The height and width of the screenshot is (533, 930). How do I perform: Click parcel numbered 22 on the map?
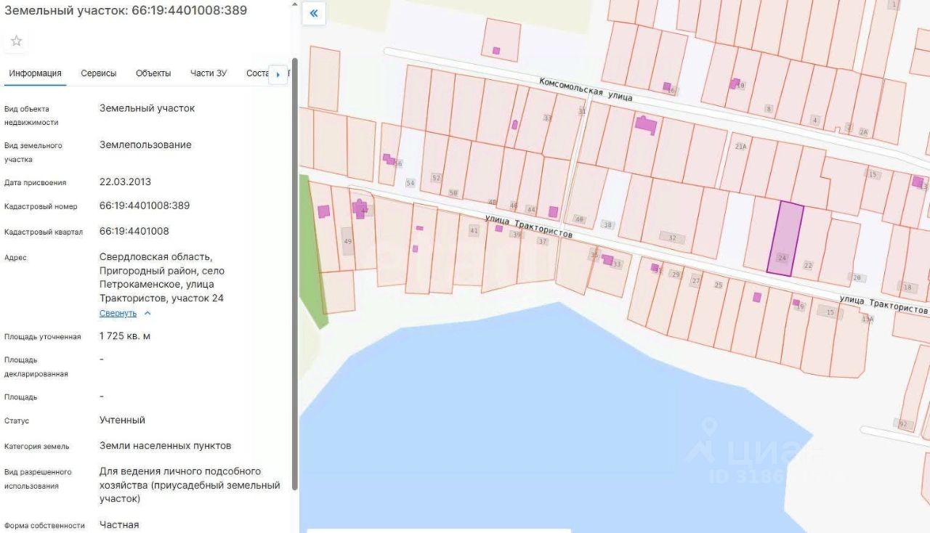(x=808, y=266)
